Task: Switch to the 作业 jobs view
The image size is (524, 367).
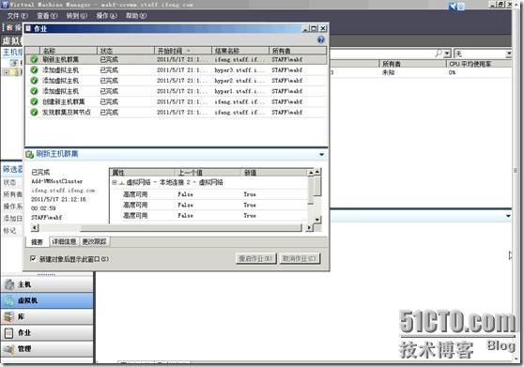Action: coord(47,332)
